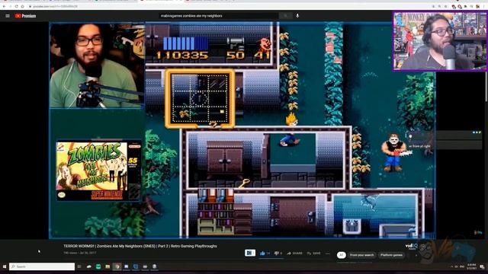488x274 pixels.
Task: Click the Windows taskbar search box
Action: click(x=42, y=266)
